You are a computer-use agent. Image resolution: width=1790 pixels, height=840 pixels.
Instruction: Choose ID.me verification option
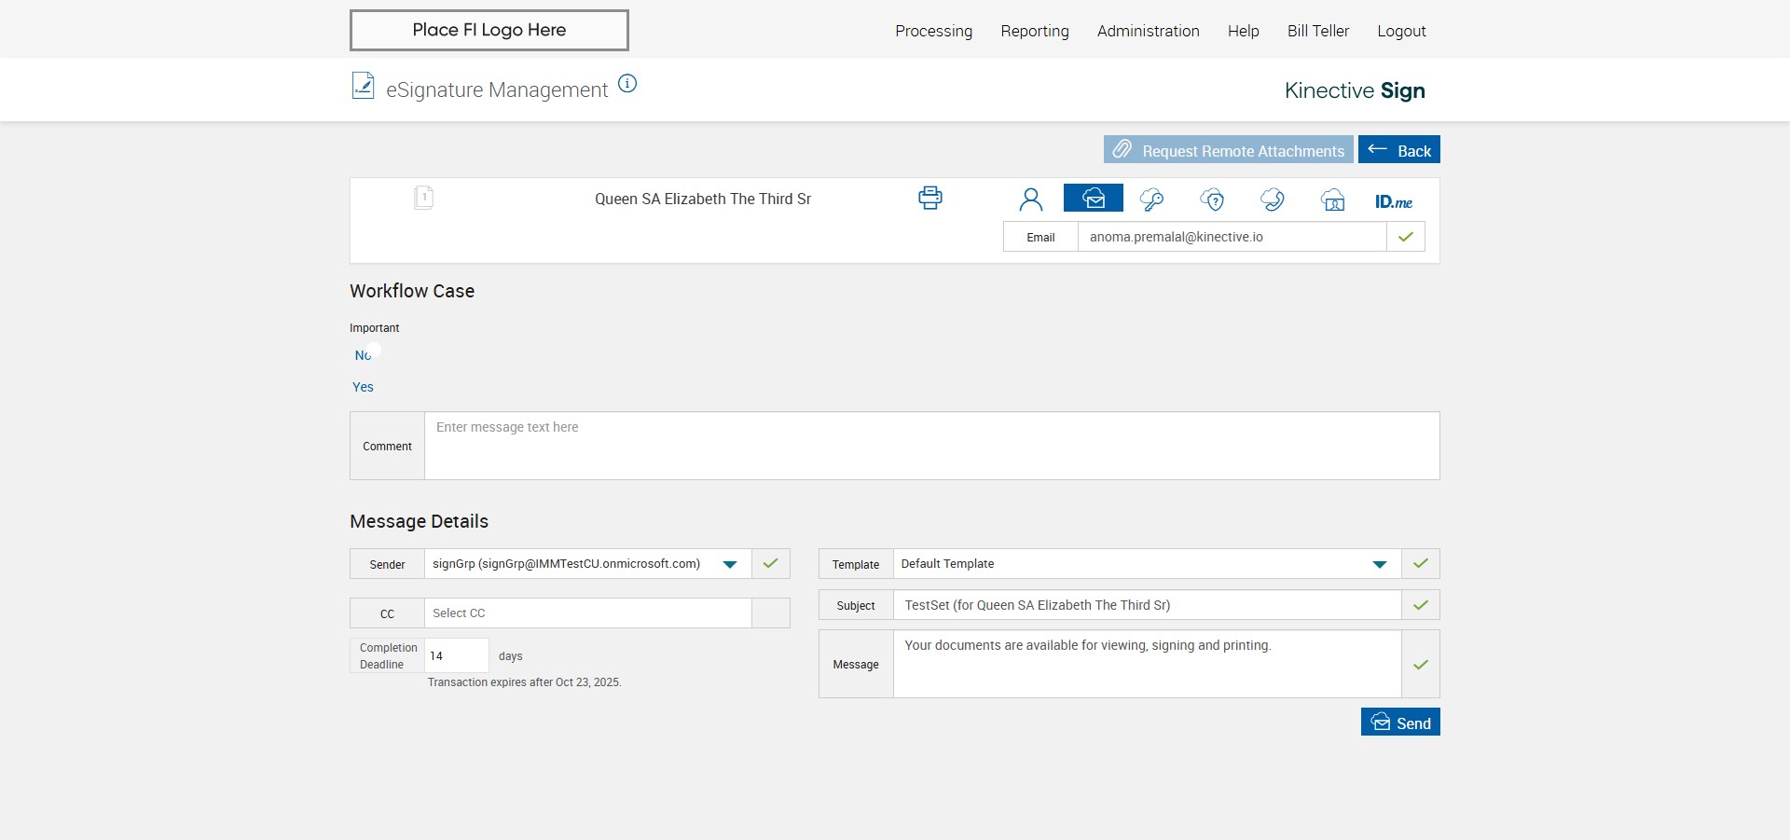tap(1393, 201)
